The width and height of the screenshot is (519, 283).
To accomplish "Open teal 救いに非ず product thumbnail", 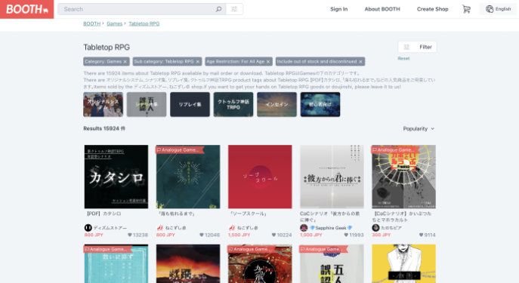I will click(116, 263).
